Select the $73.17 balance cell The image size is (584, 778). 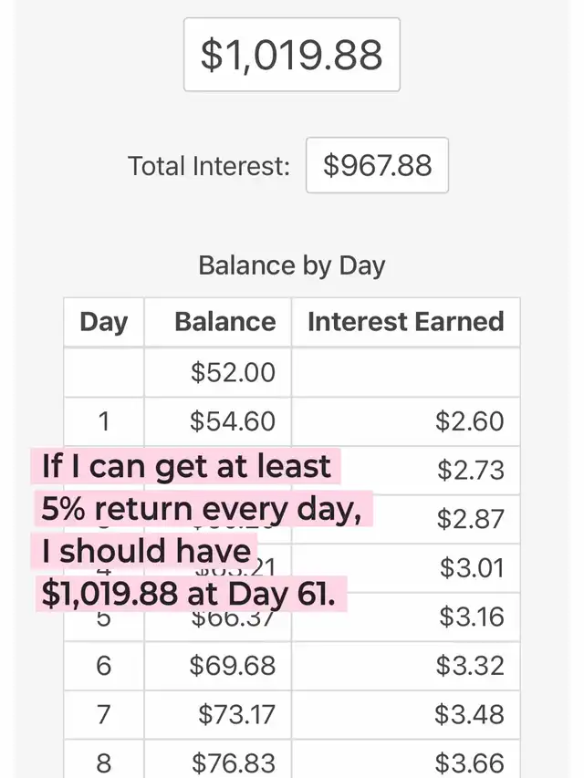[236, 714]
